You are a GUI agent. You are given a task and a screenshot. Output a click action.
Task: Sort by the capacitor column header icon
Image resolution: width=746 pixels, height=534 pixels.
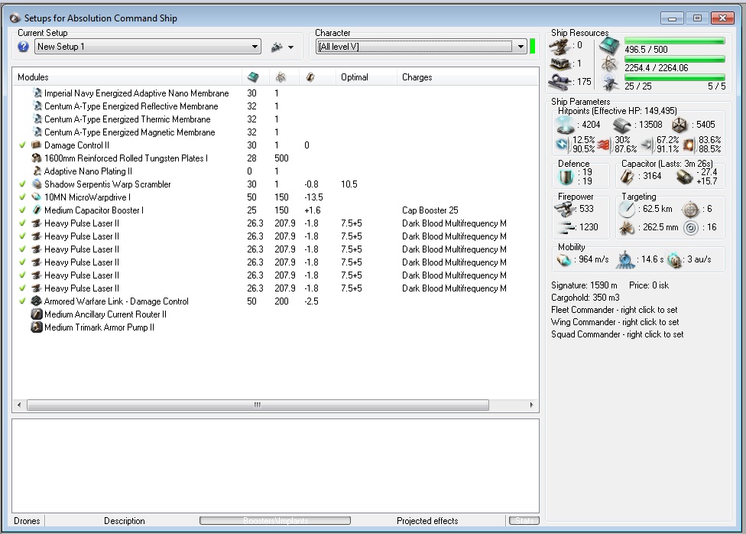[309, 77]
